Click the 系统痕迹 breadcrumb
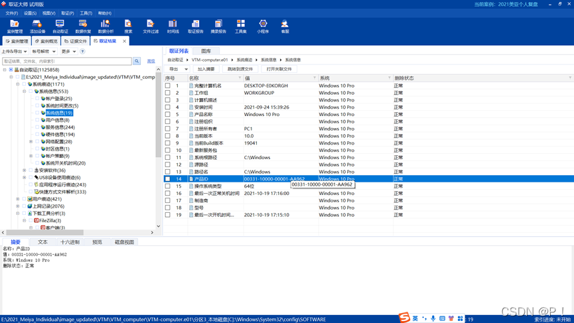Viewport: 574px width, 323px height. tap(244, 60)
